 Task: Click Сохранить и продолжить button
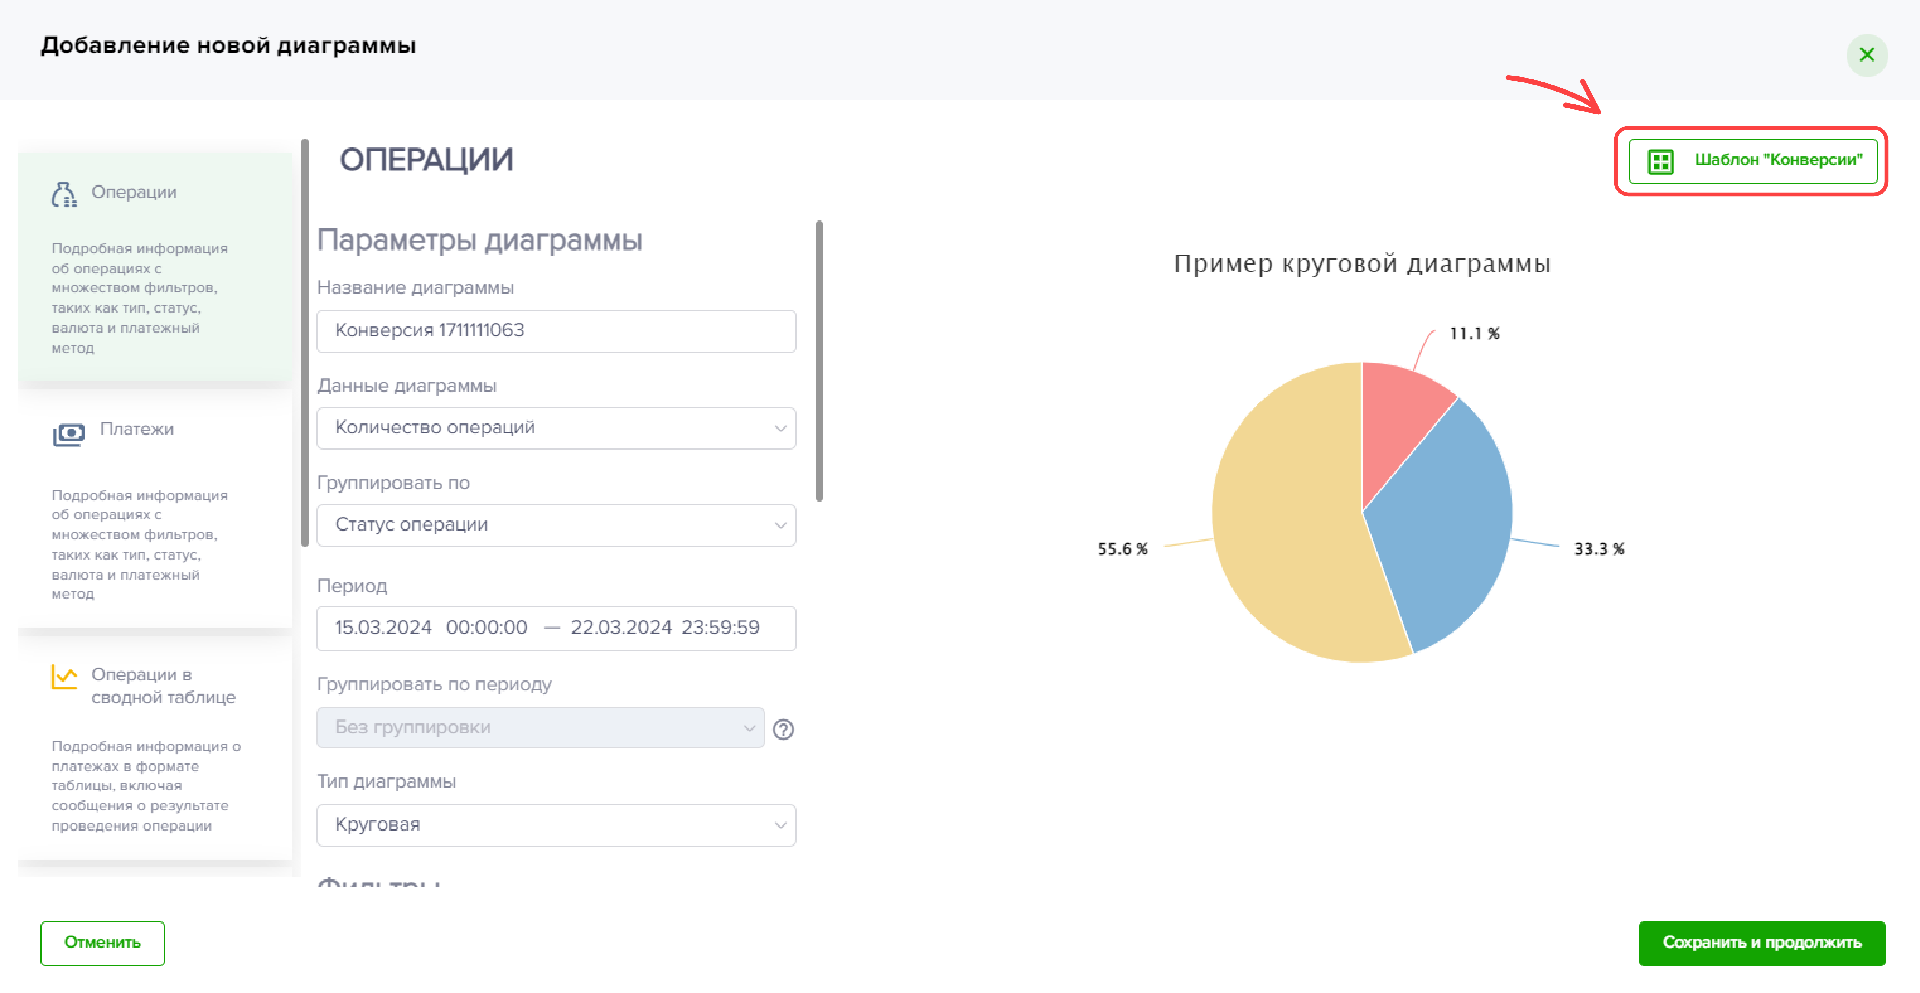coord(1761,943)
